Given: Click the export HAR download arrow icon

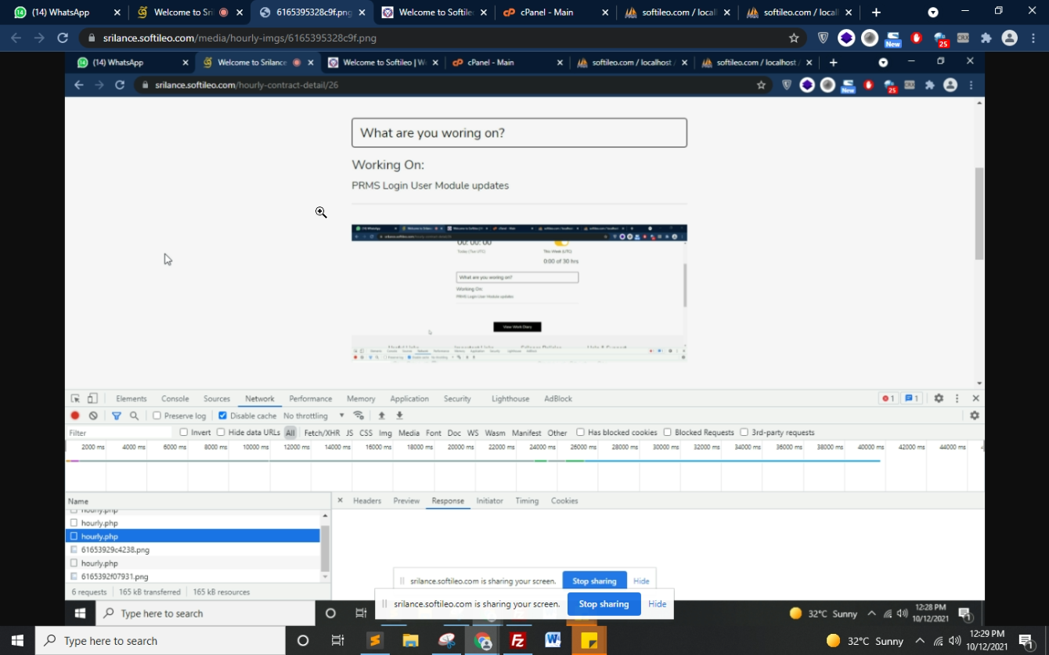Looking at the screenshot, I should (x=399, y=416).
